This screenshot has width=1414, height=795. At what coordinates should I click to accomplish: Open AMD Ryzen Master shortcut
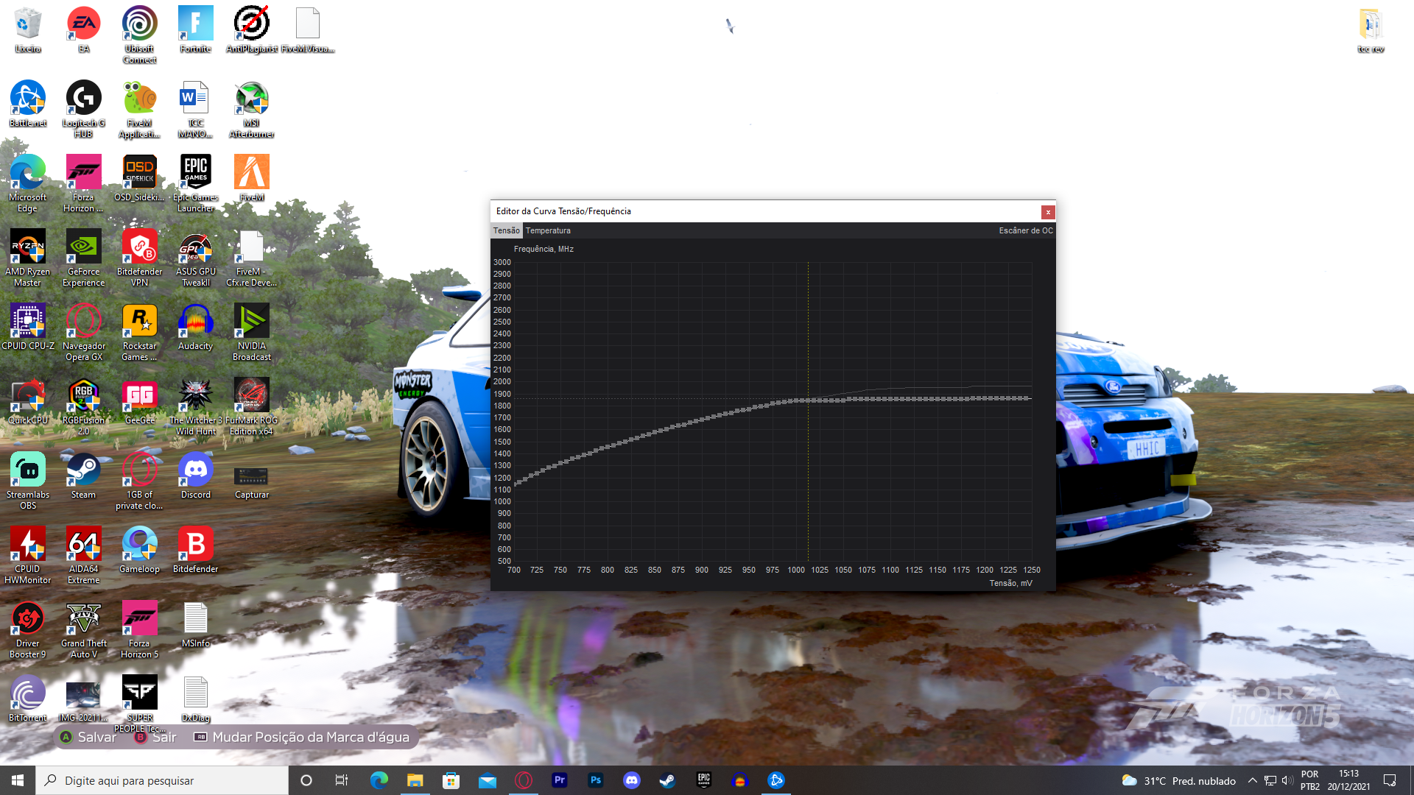pyautogui.click(x=28, y=258)
